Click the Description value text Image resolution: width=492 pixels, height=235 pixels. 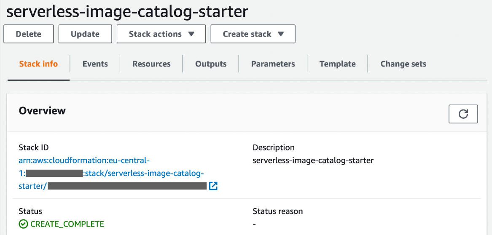click(313, 160)
